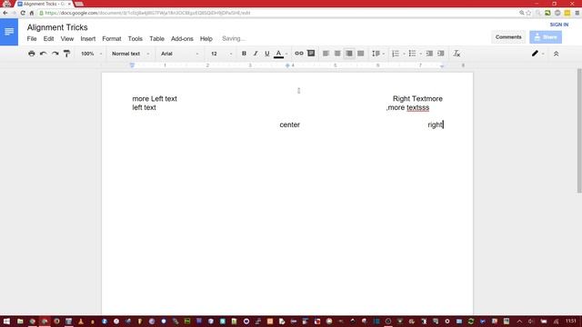Open the Arial font dropdown

tap(180, 54)
